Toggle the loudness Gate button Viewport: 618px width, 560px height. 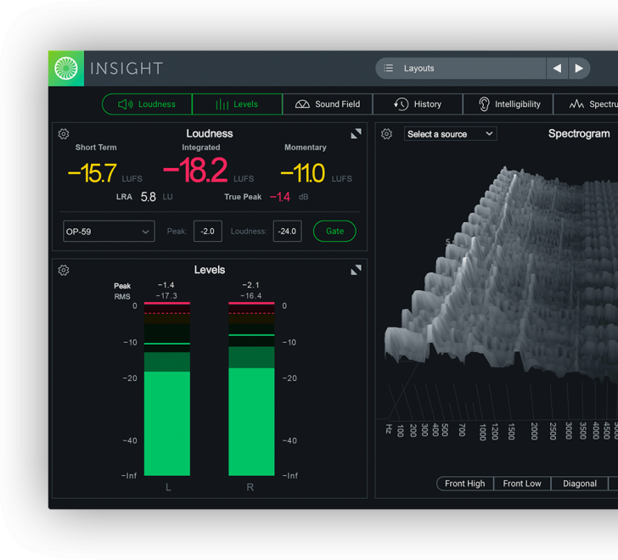334,231
